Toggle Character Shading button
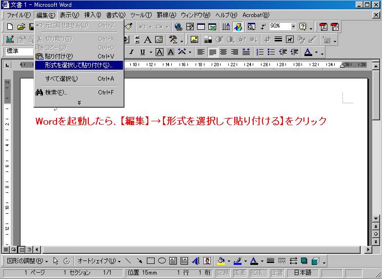The image size is (382, 279). [x=171, y=52]
